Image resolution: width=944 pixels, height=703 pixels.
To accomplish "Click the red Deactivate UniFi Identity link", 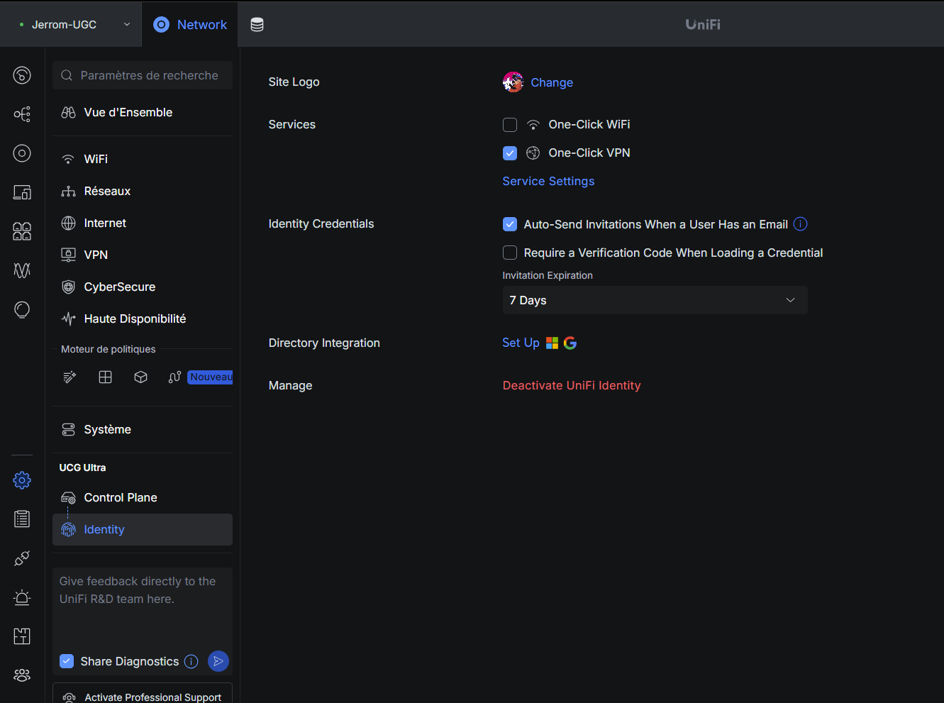I will point(572,385).
